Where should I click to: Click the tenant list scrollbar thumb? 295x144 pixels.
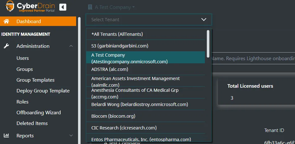(208, 44)
